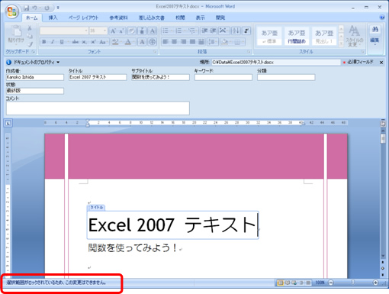This screenshot has height=294, width=389.
Task: Click the enclosed character icon
Action: (152, 42)
